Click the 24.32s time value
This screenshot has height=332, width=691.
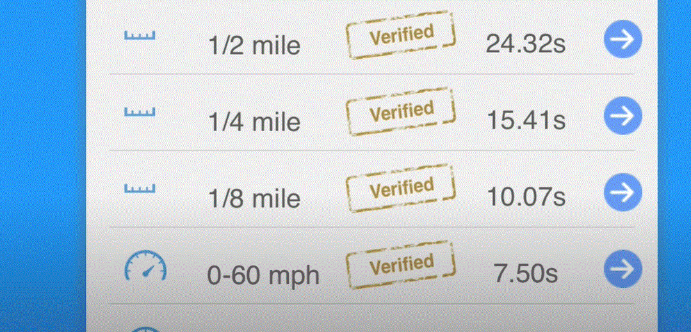click(x=526, y=44)
